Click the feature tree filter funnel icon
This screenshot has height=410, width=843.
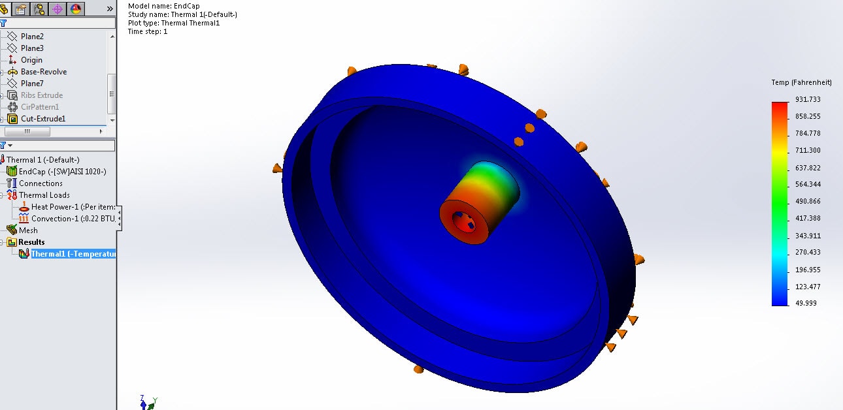pyautogui.click(x=3, y=23)
